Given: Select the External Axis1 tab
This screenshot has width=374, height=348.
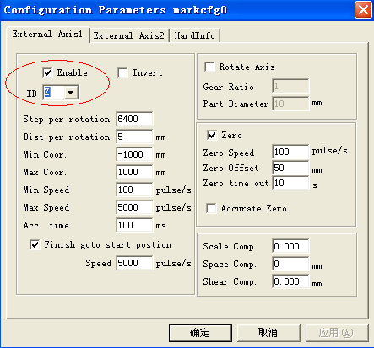Looking at the screenshot, I should pyautogui.click(x=47, y=35).
